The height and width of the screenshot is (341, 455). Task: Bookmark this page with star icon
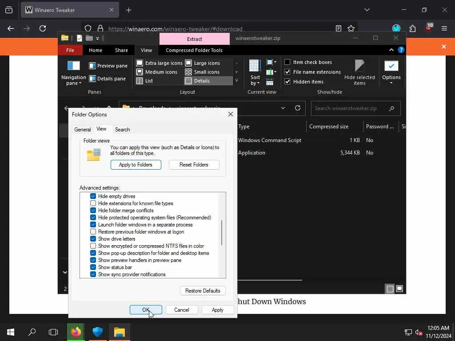[351, 28]
